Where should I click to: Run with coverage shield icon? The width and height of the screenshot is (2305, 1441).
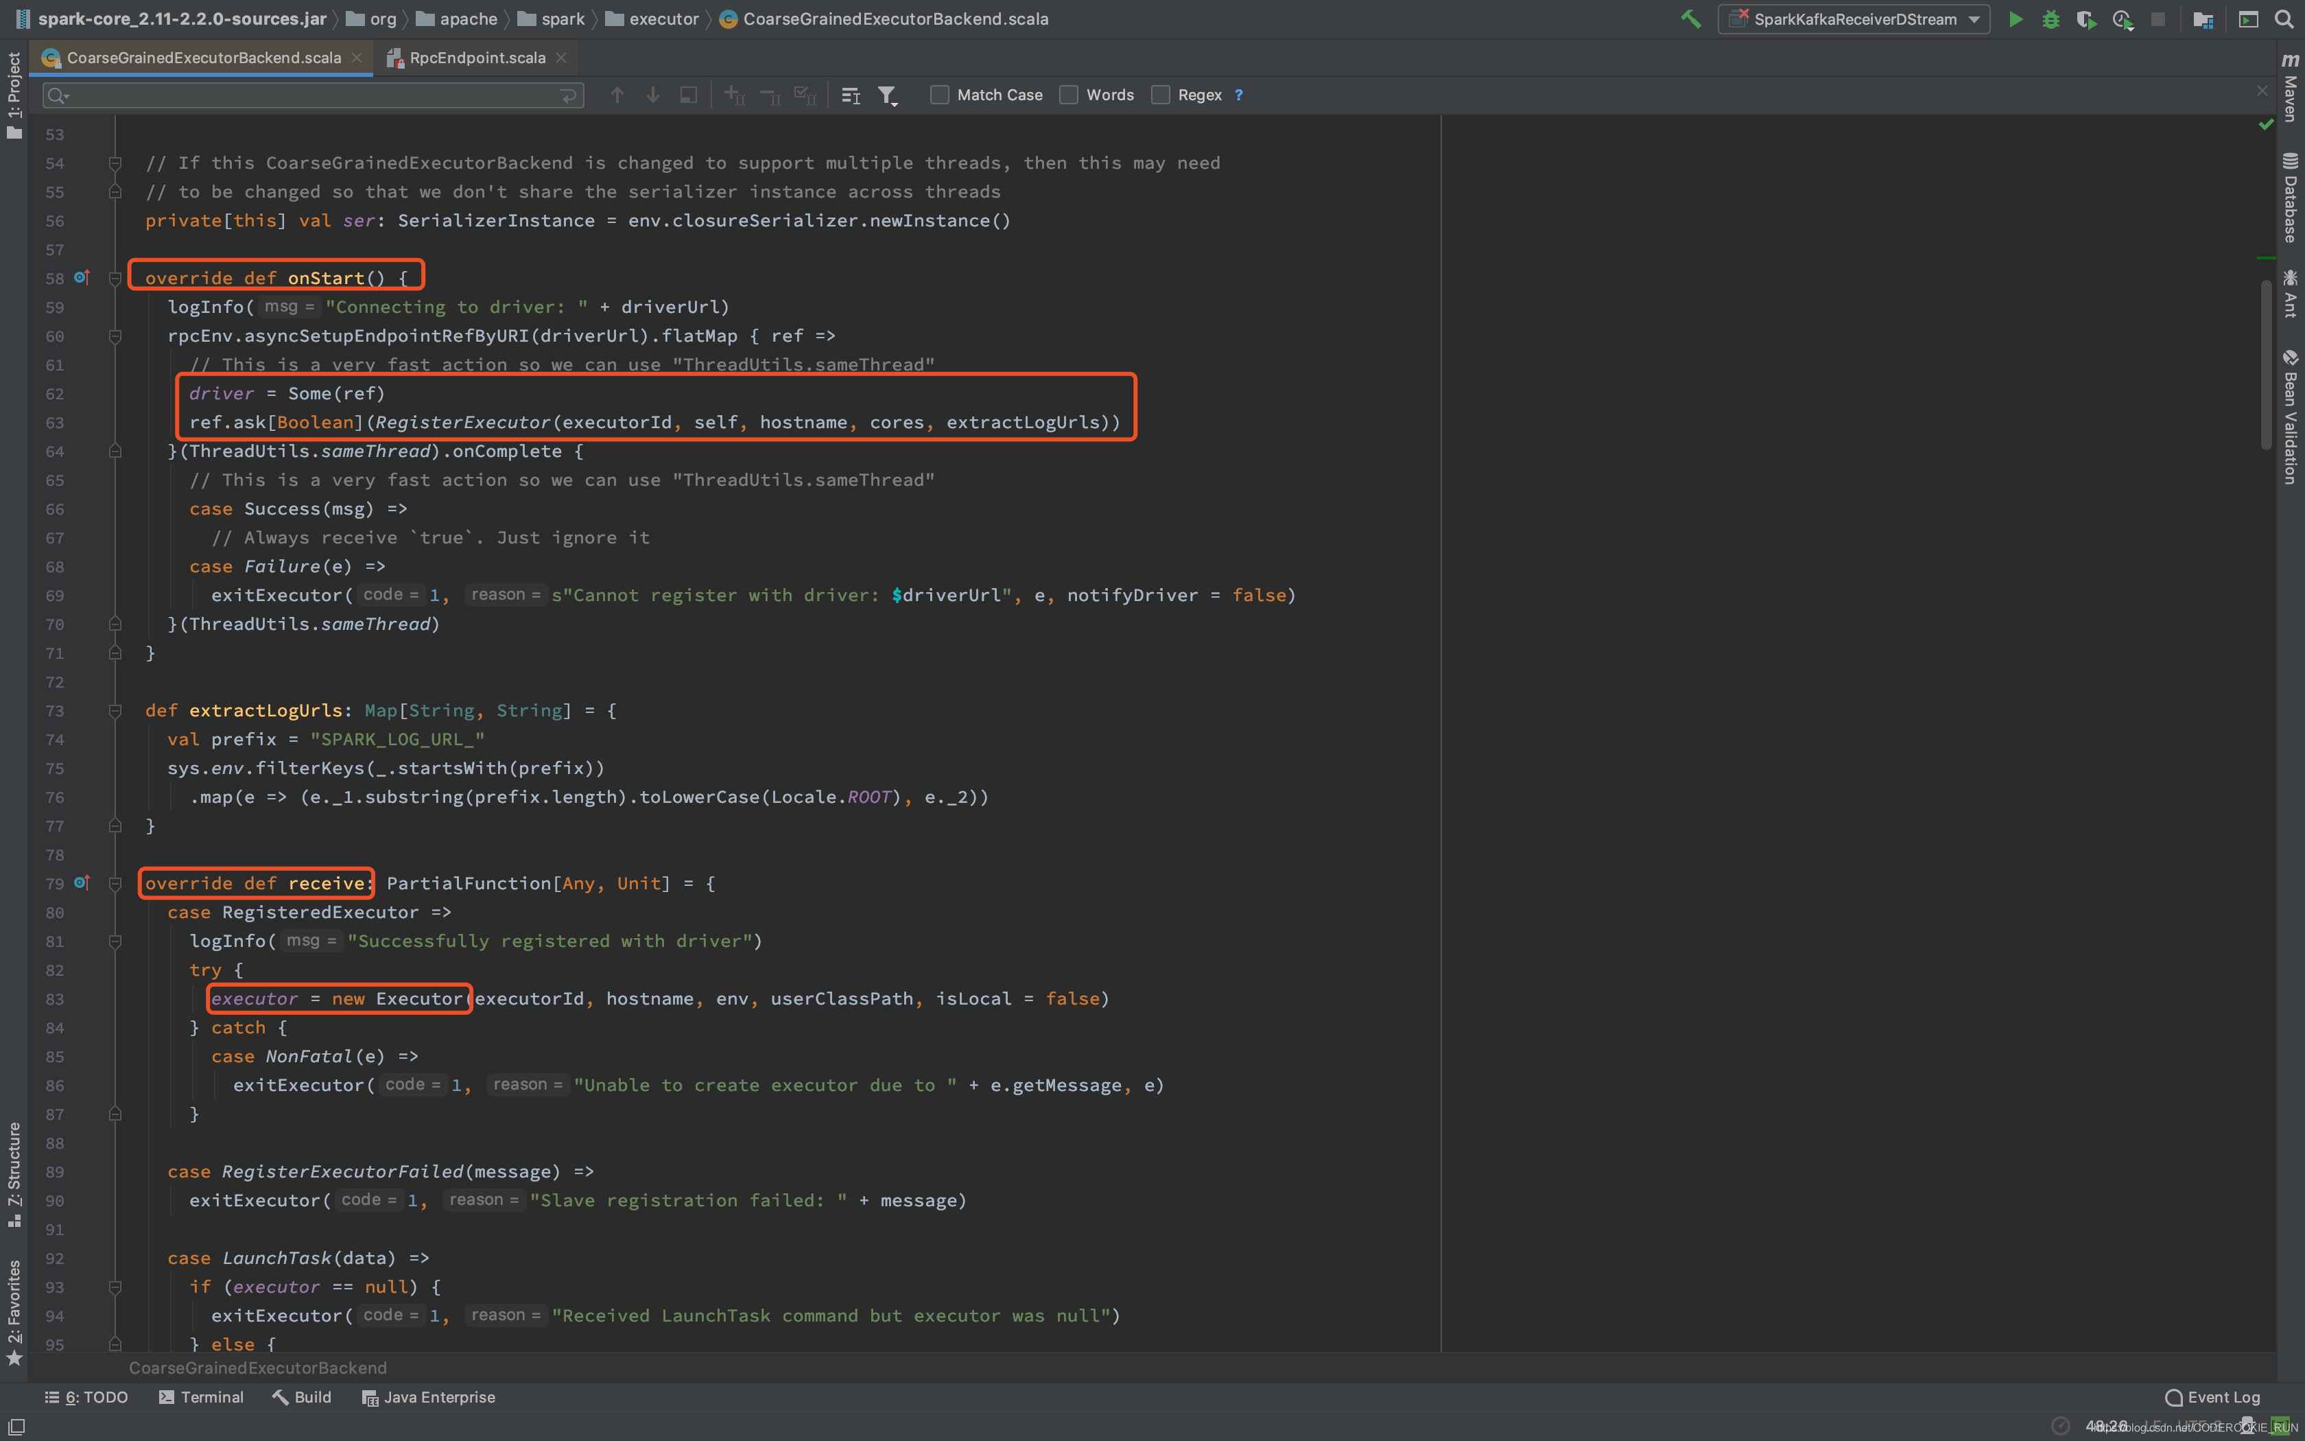tap(2086, 19)
